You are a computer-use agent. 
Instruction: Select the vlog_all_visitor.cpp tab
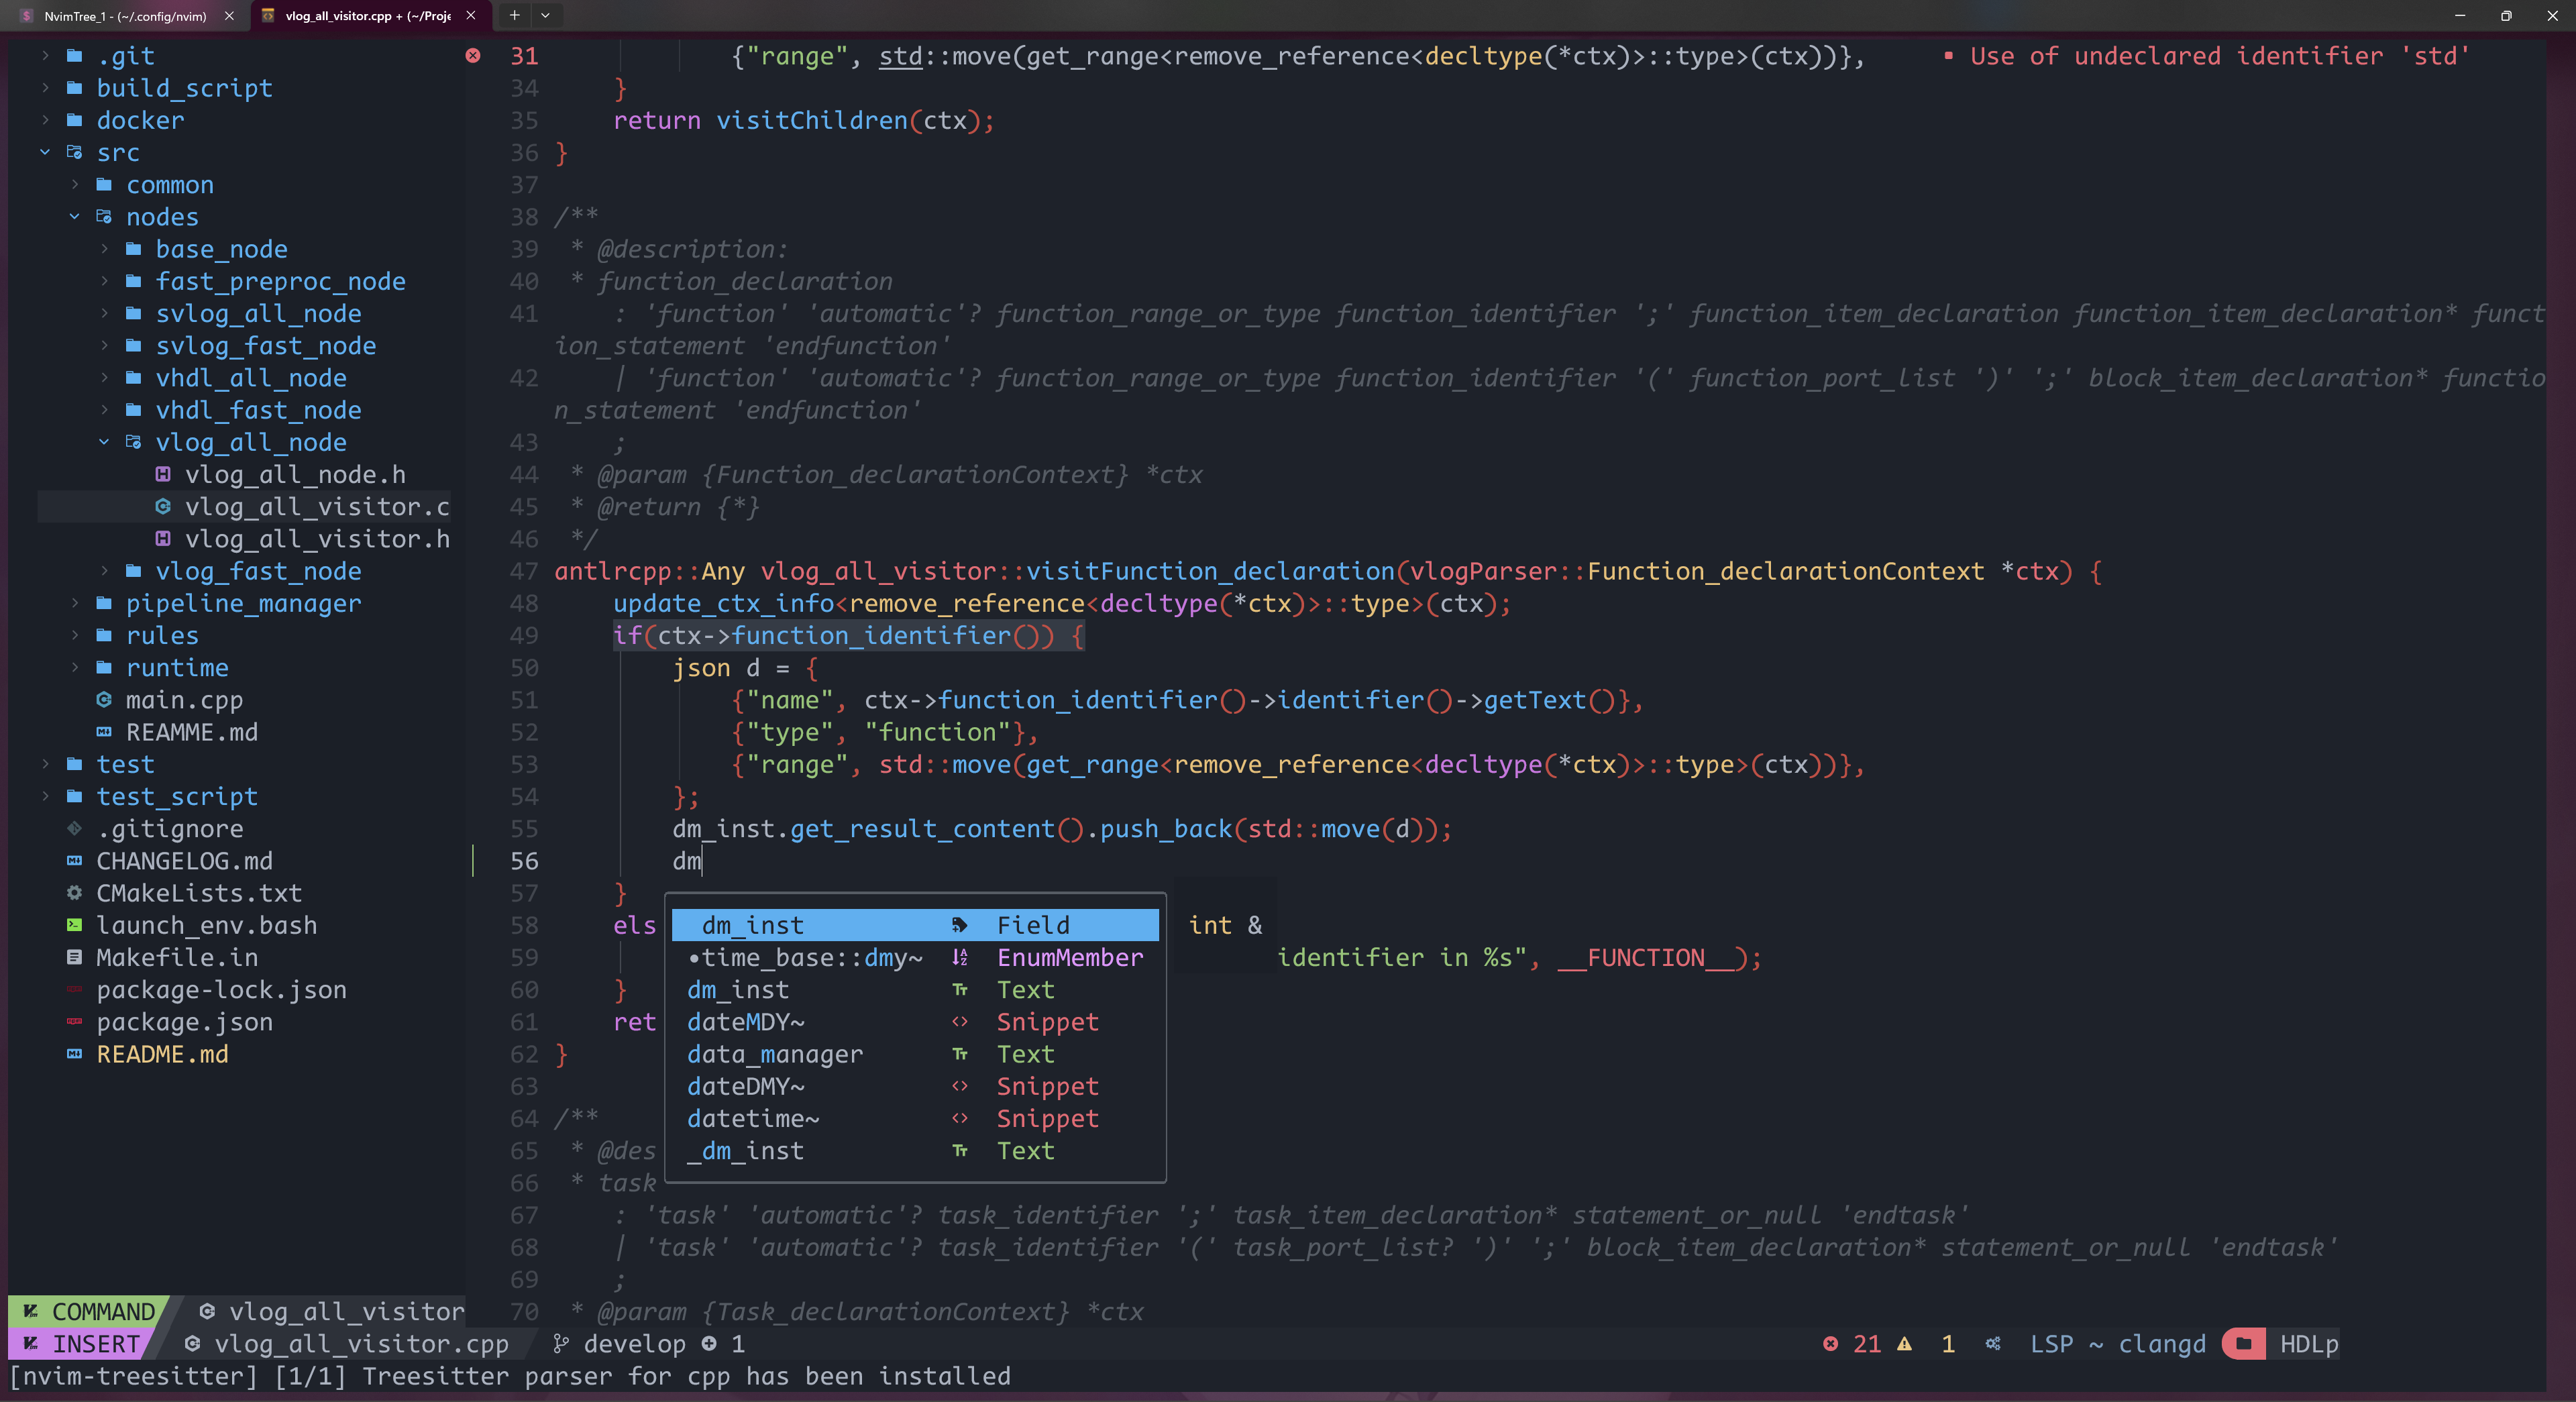(x=360, y=16)
